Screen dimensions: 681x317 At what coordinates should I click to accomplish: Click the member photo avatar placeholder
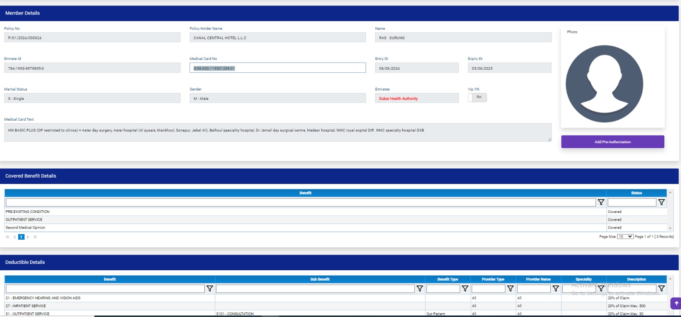coord(604,84)
